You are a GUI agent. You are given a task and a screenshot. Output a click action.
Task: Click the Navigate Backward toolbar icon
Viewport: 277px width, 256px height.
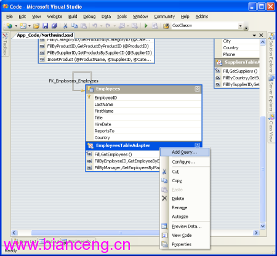click(x=122, y=26)
